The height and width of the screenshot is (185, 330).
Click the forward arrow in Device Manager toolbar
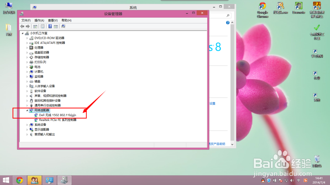(28, 26)
